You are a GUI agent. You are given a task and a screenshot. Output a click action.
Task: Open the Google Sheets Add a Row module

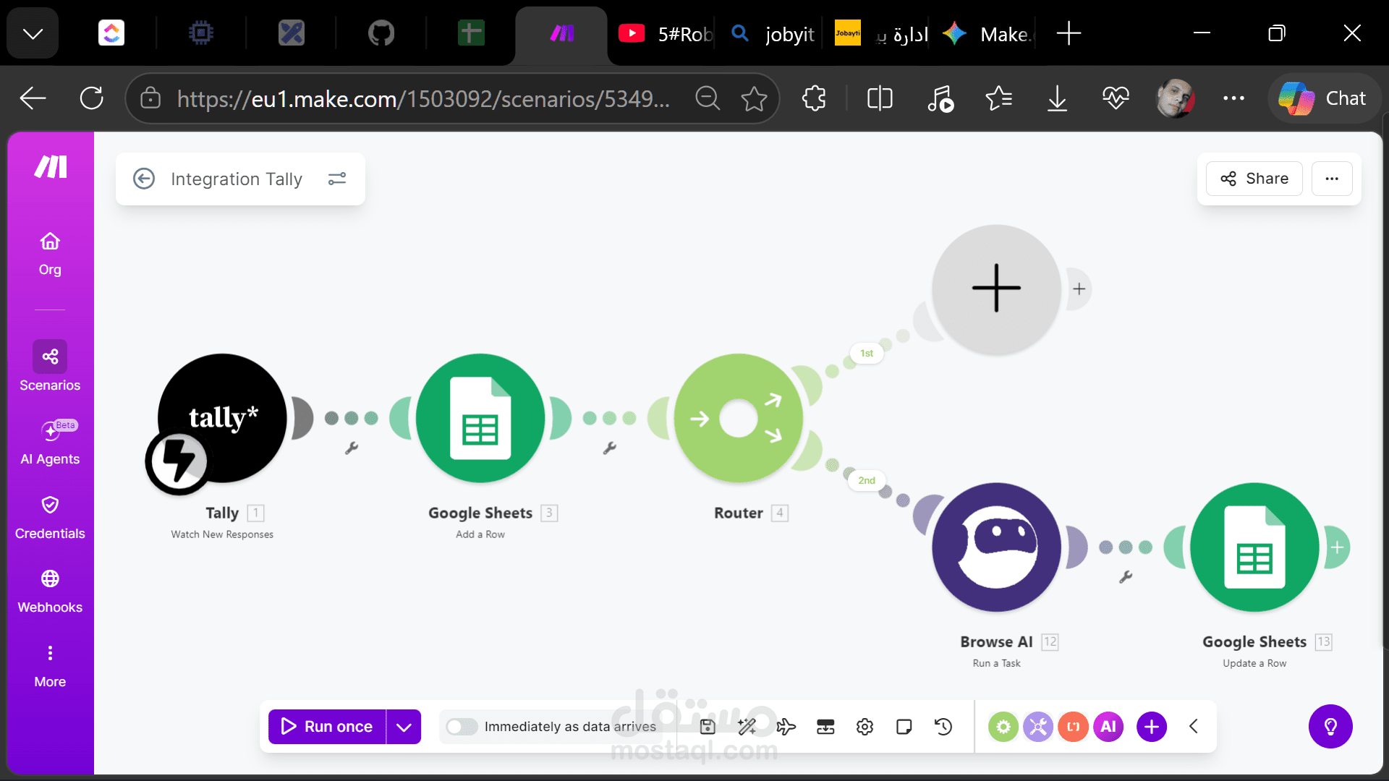[x=480, y=418]
